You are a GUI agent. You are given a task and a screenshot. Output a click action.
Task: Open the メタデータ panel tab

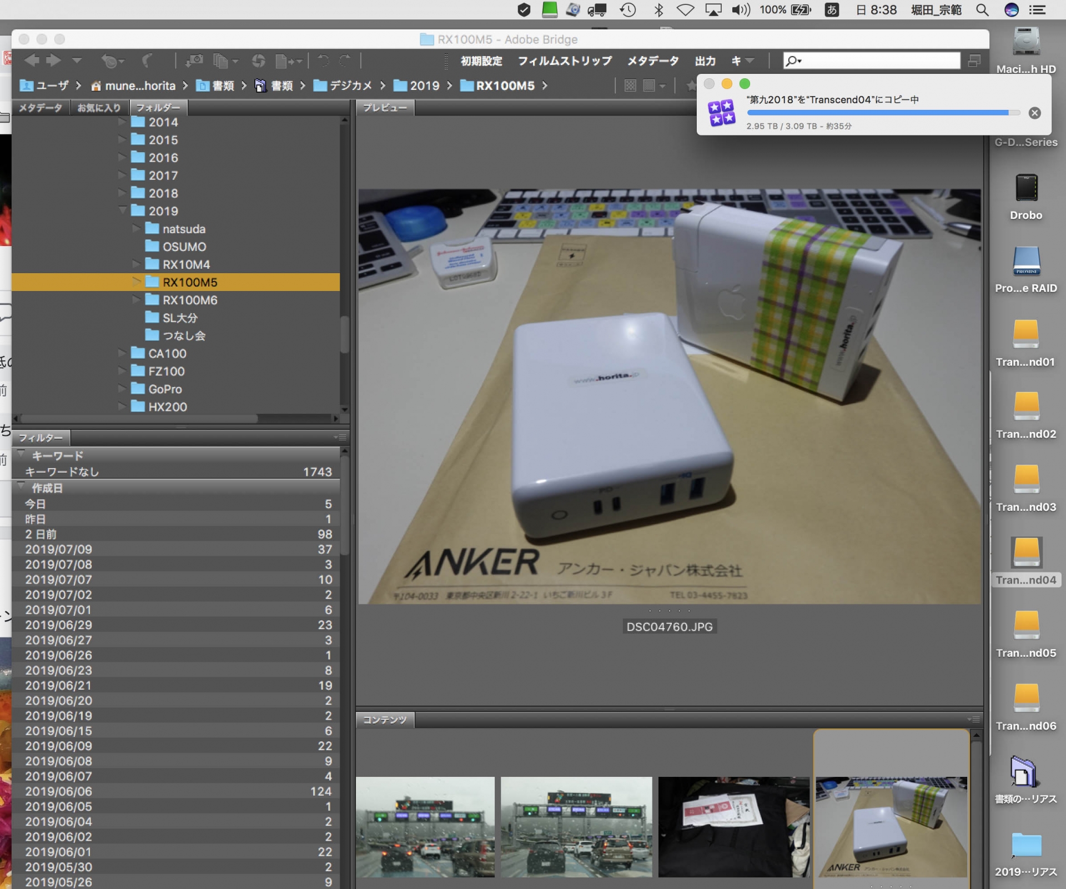coord(41,107)
